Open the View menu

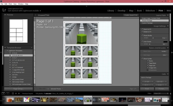(x=15, y=4)
